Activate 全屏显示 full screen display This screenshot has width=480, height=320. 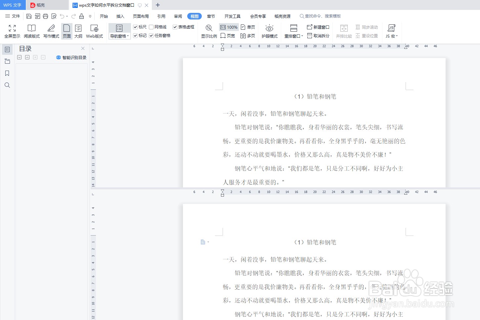click(12, 31)
